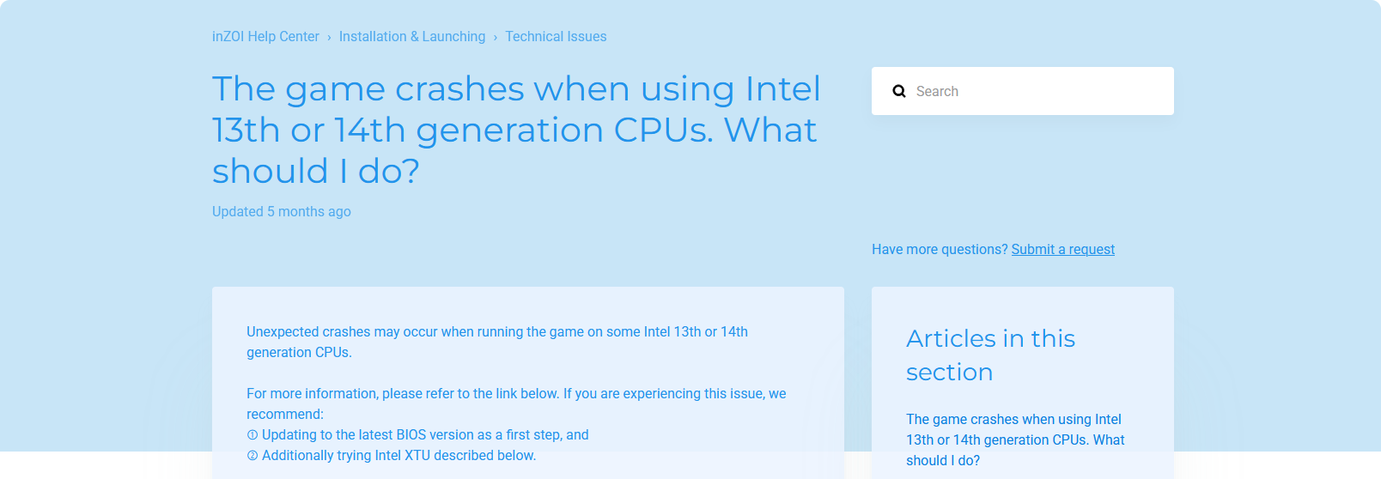
Task: Click the Updating to latest BIOS step text
Action: 425,435
